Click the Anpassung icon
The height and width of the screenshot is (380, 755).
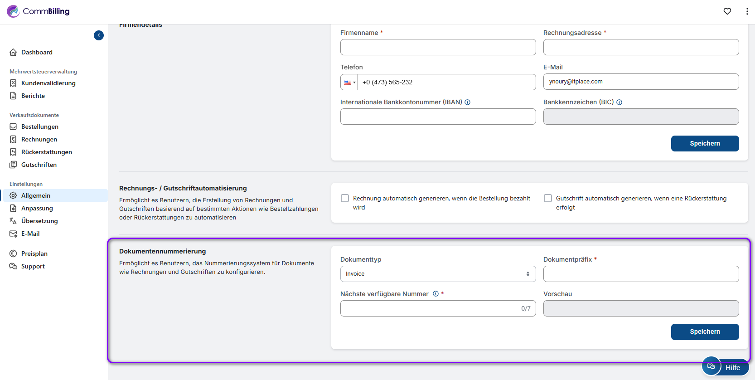click(13, 208)
